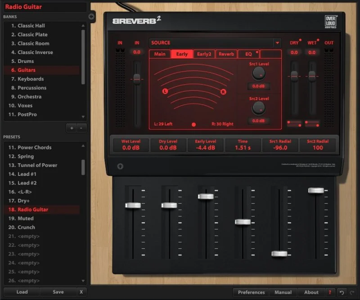360x300 pixels.
Task: Click the Src1 Radial hardware fader
Action: pyautogui.click(x=279, y=254)
